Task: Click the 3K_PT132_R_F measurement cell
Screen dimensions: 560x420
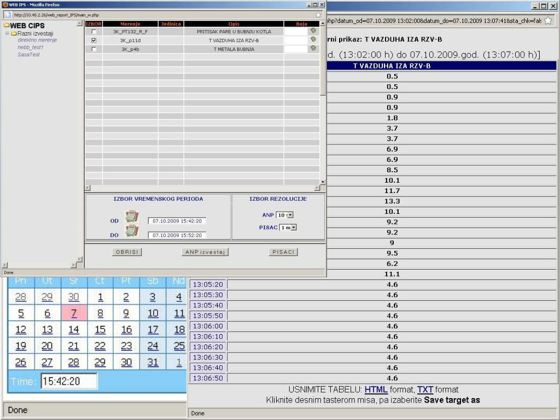Action: tap(130, 31)
